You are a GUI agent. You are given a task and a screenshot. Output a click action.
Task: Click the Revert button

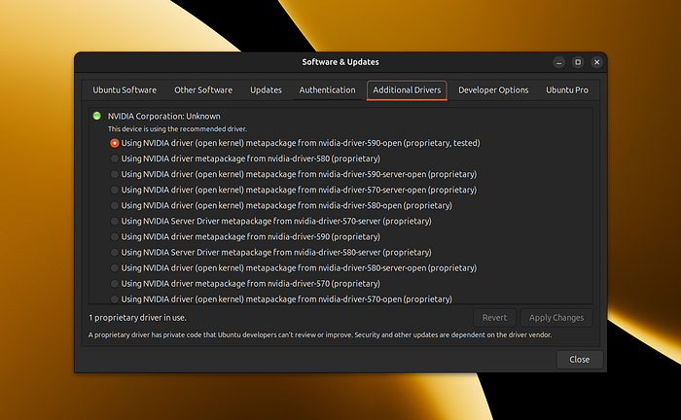tap(494, 318)
